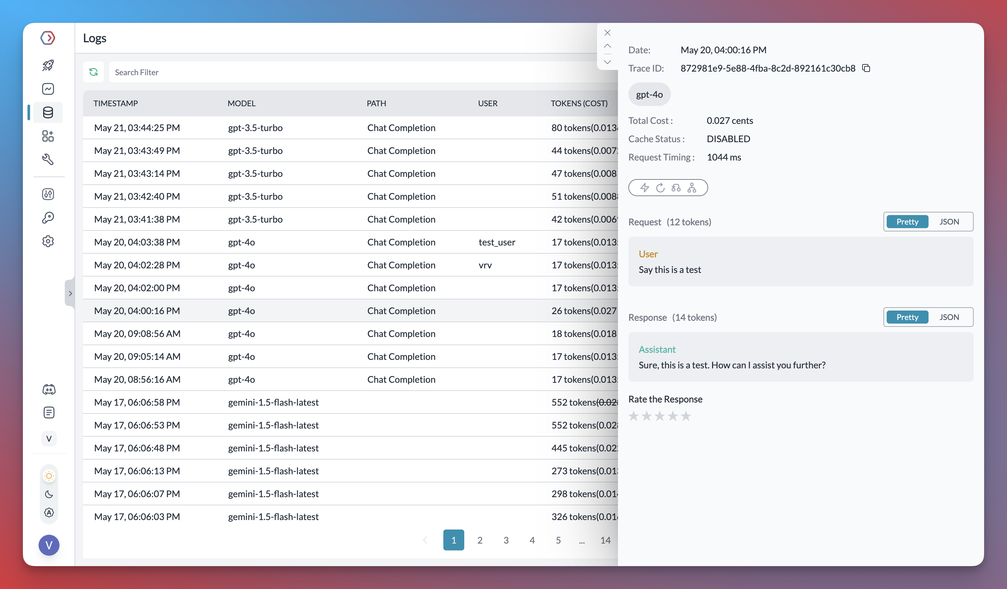Go to previous log with up chevron
The height and width of the screenshot is (589, 1007).
pos(607,46)
